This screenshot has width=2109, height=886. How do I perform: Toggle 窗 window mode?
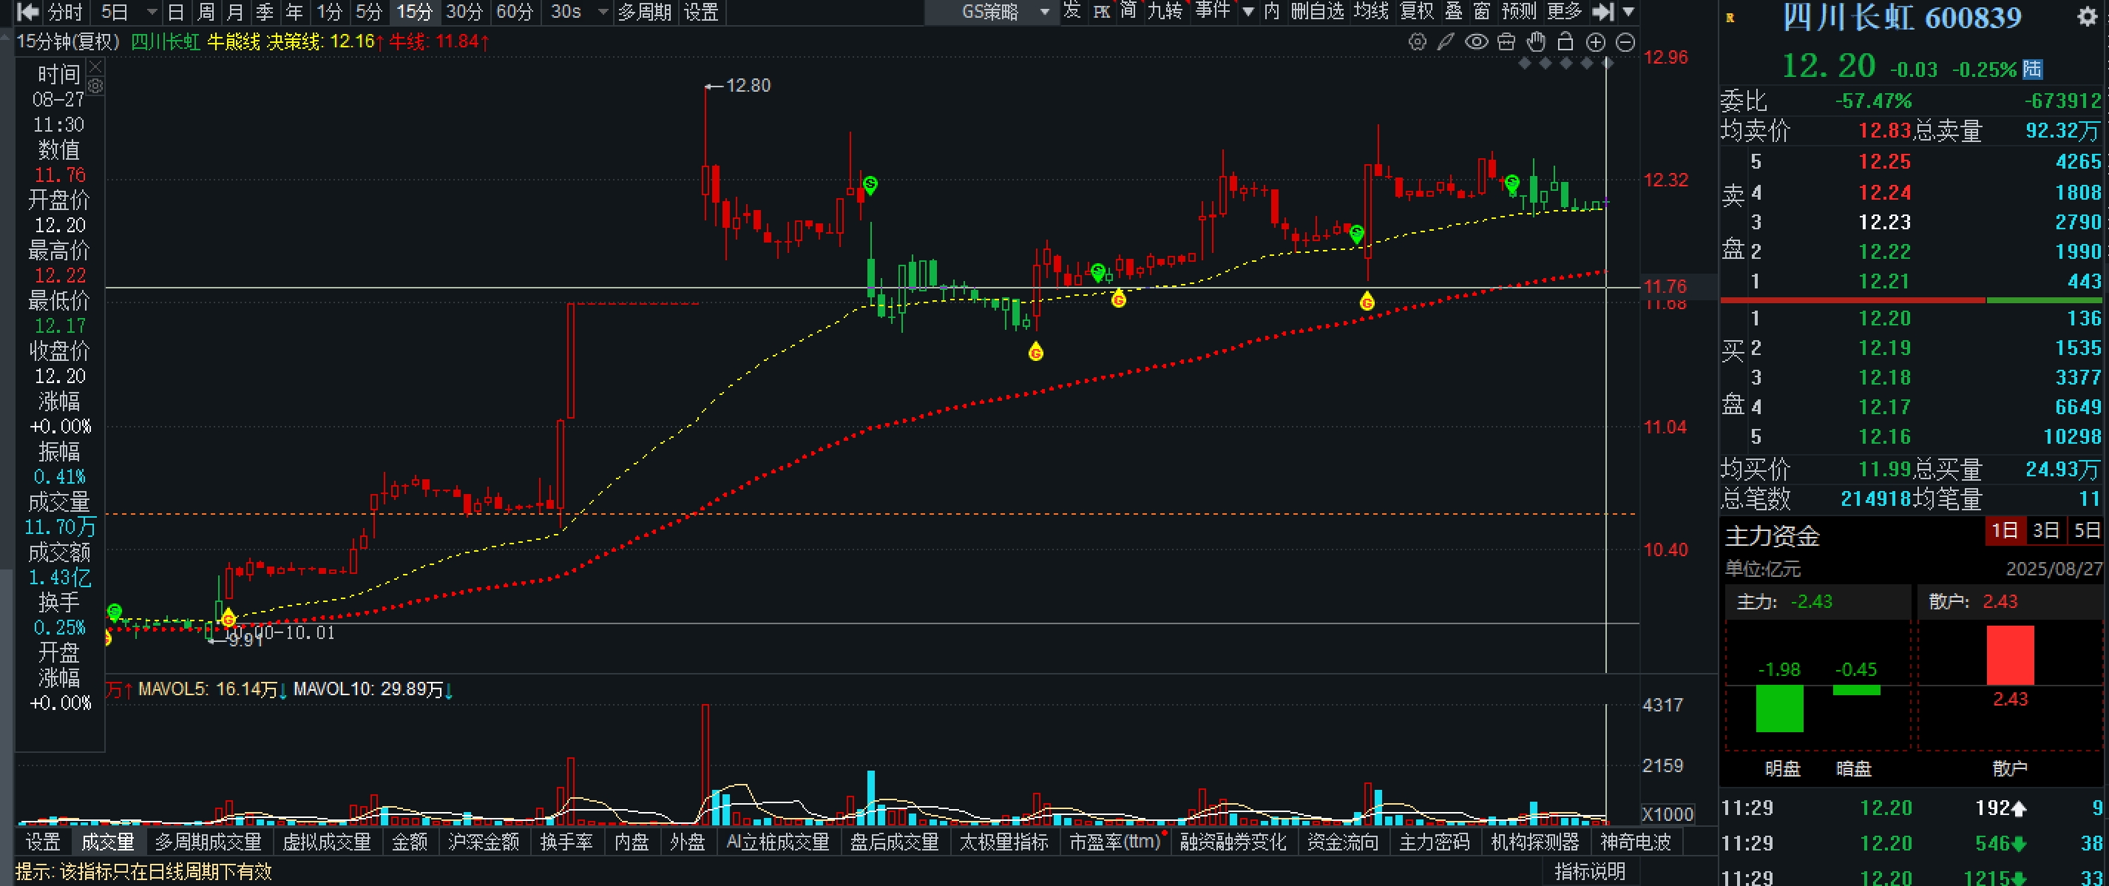(x=1482, y=12)
